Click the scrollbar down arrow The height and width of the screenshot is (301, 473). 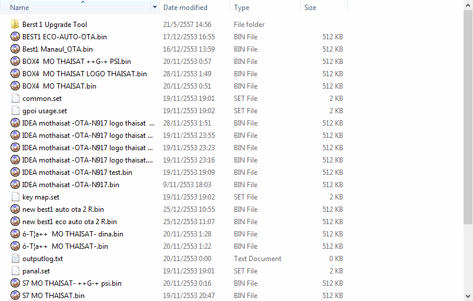[468, 296]
